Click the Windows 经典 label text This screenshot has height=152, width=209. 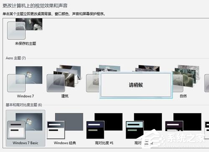tap(65, 143)
